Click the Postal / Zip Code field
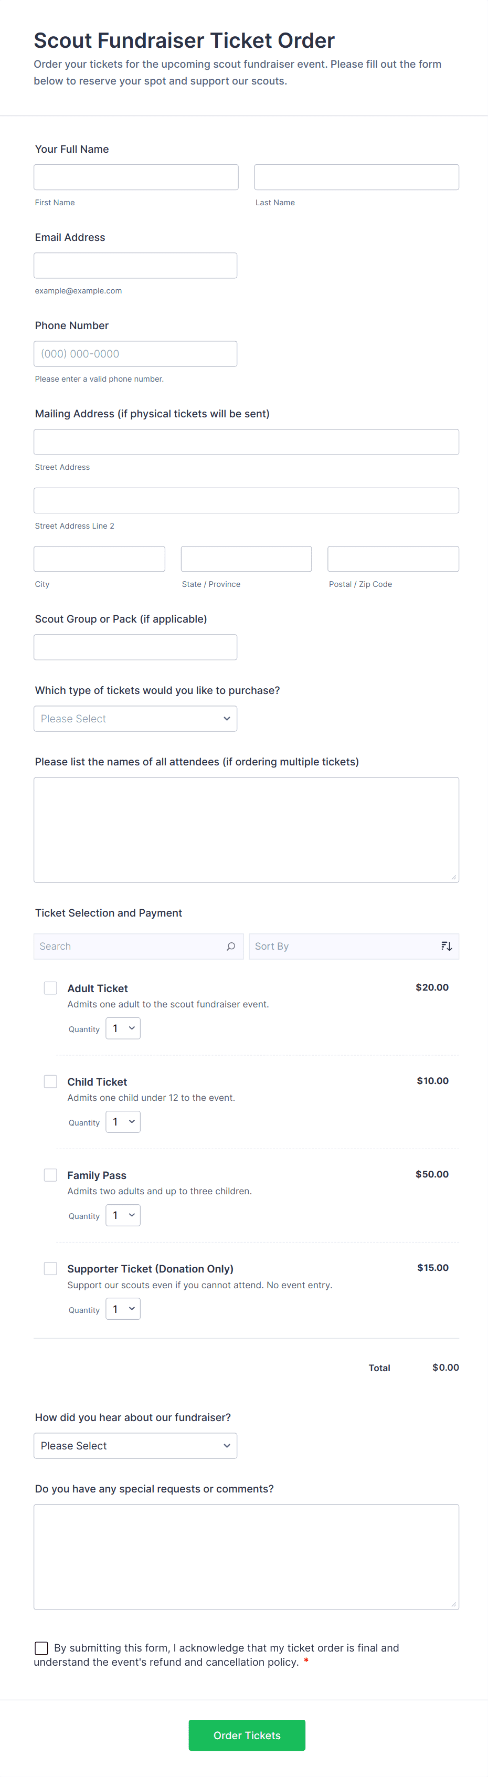The image size is (488, 1777). tap(393, 559)
